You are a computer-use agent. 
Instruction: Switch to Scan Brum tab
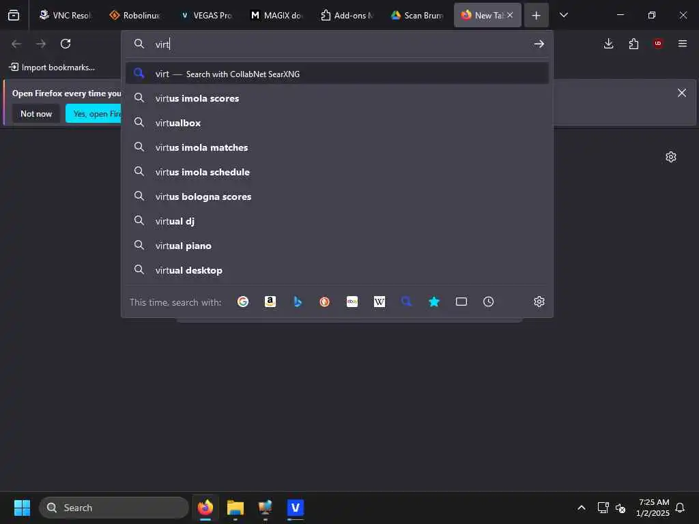click(x=417, y=15)
